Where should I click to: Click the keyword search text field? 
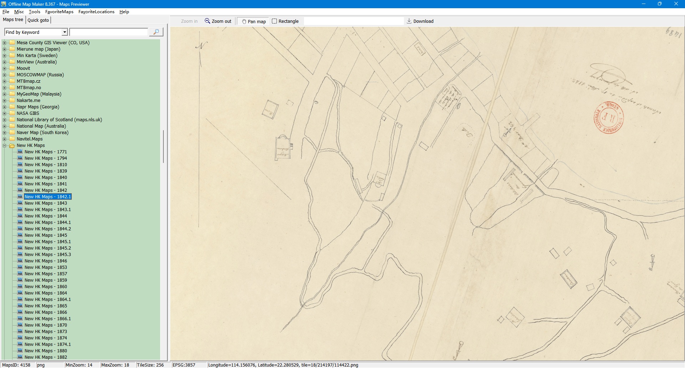tap(108, 32)
